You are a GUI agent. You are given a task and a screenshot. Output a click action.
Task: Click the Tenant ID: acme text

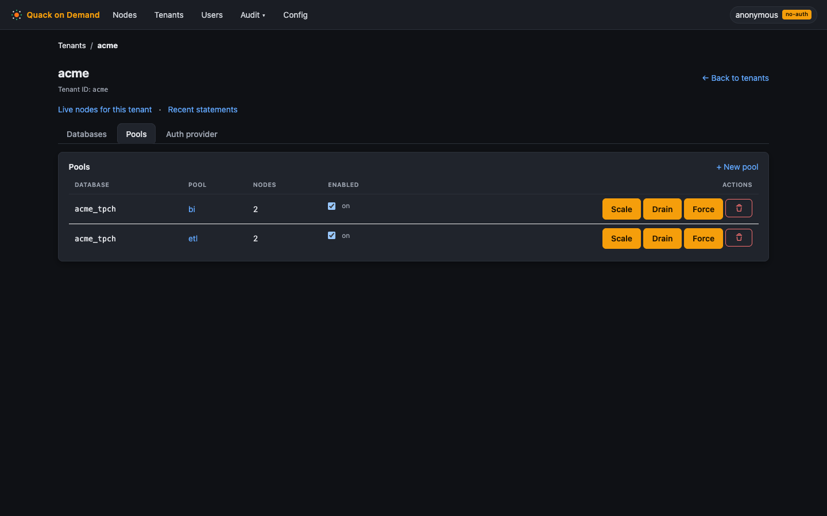[x=83, y=89]
